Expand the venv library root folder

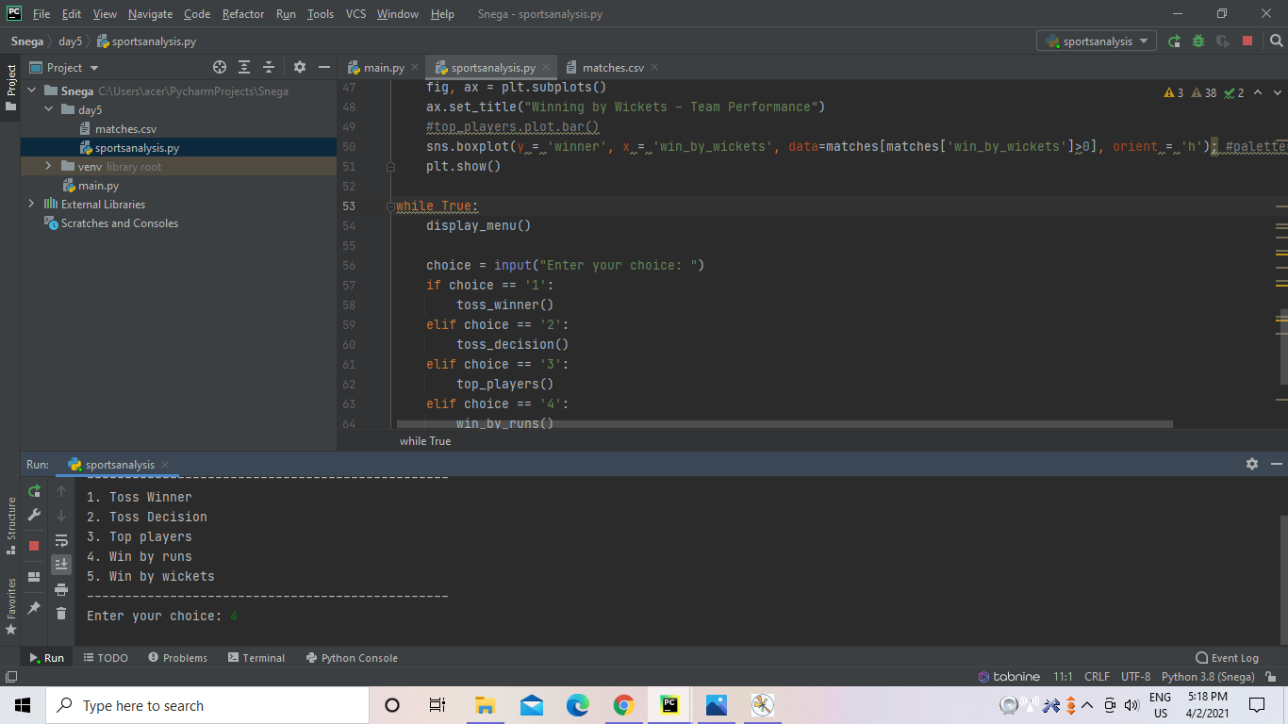[x=49, y=167]
